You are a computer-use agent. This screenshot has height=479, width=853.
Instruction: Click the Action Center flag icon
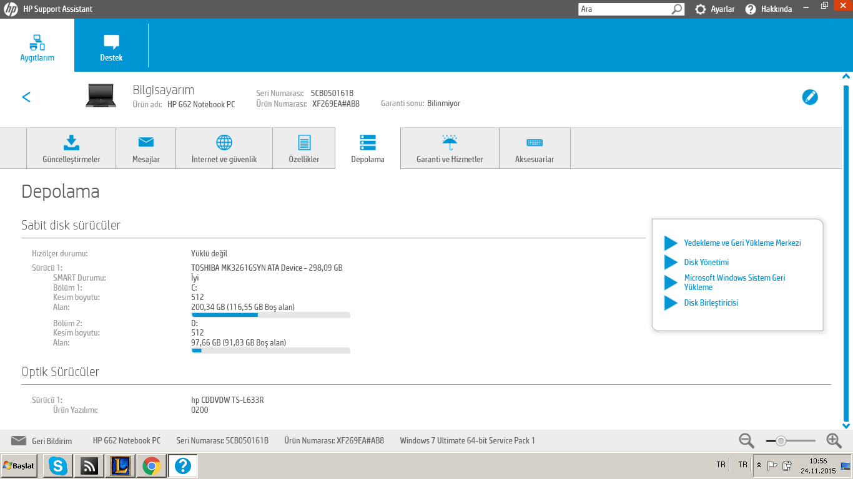point(772,465)
